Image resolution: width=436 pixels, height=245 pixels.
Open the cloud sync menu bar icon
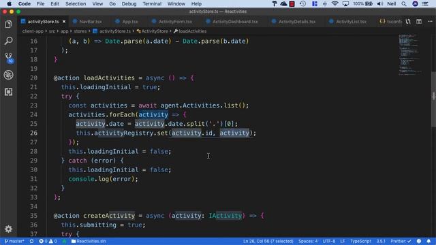coord(283,3)
